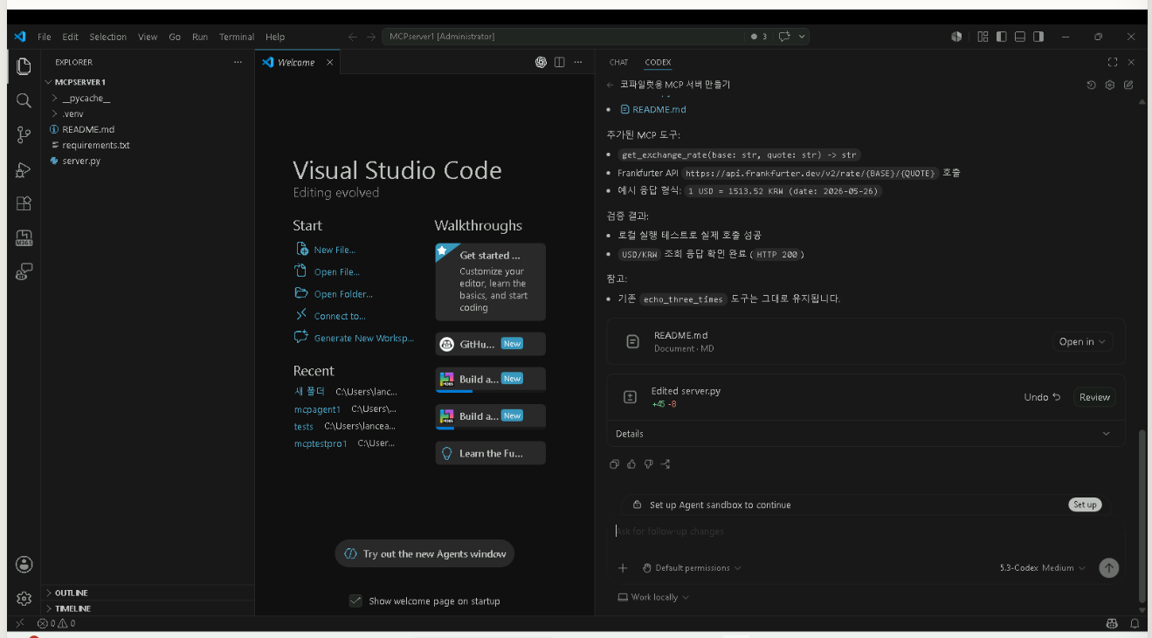Click the Codex OpenAI icon in editor toolbar
The width and height of the screenshot is (1152, 638).
point(541,62)
